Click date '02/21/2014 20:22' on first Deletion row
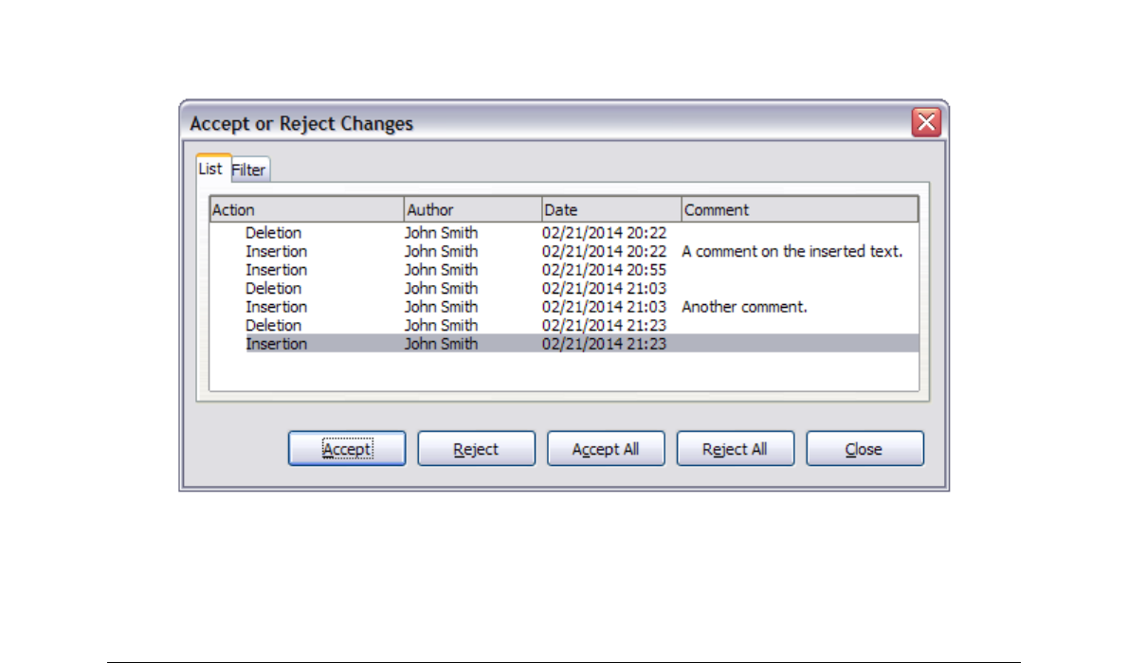Screen dimensions: 1128x663 click(605, 233)
